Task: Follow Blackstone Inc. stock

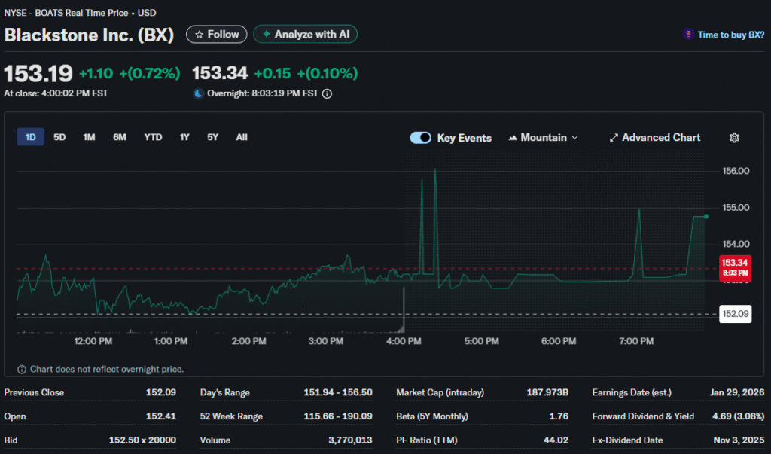Action: click(x=217, y=35)
